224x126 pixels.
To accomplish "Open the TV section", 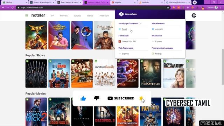I will tap(52, 15).
